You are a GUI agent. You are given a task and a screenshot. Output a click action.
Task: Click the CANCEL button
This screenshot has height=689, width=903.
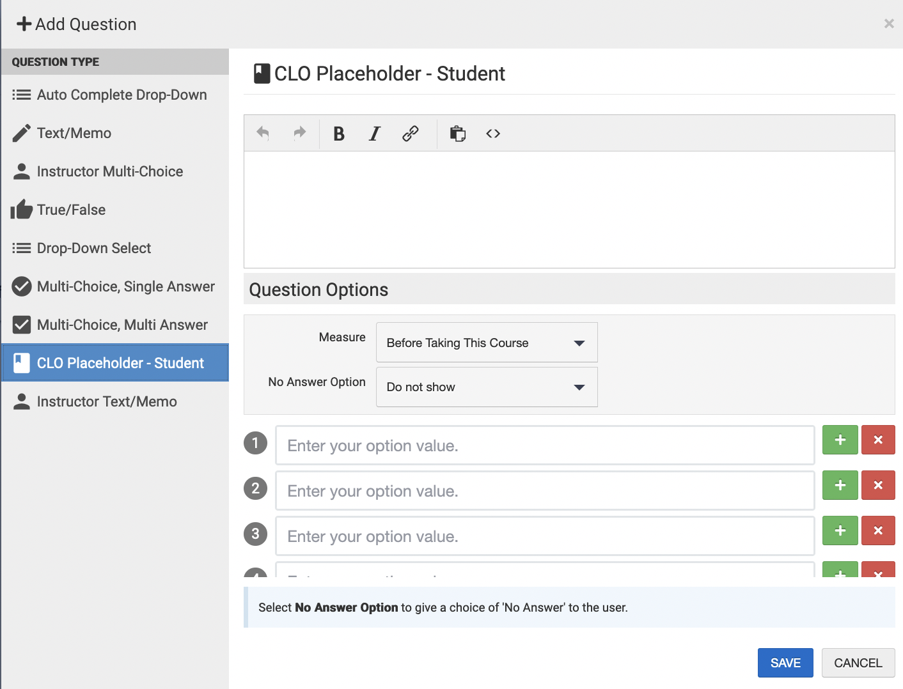(858, 663)
